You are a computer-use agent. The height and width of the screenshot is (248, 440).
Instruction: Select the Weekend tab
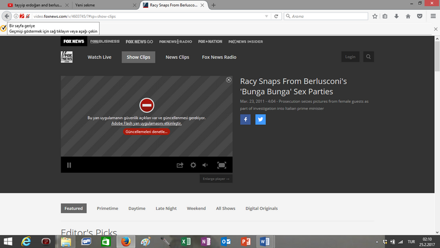click(196, 208)
